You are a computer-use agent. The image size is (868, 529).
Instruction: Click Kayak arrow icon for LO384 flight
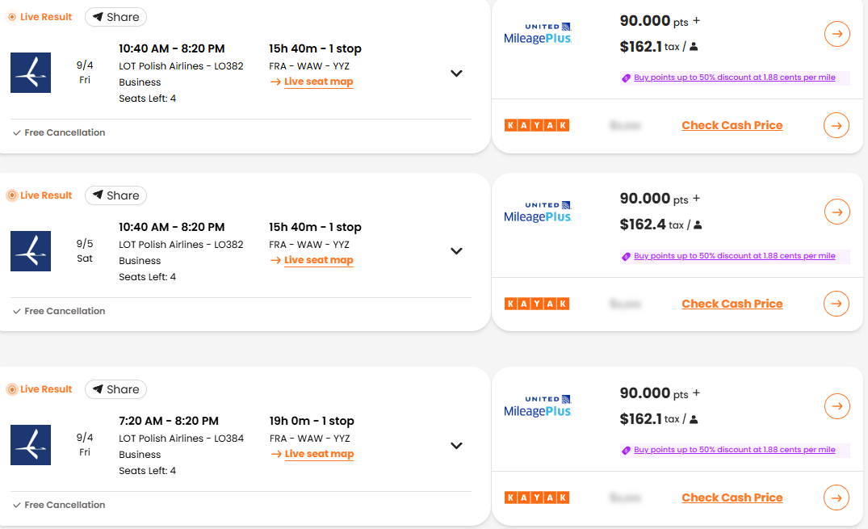point(837,498)
